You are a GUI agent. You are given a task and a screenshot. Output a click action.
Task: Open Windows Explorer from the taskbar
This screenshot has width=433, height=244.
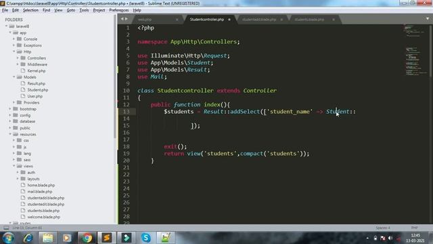point(47,238)
